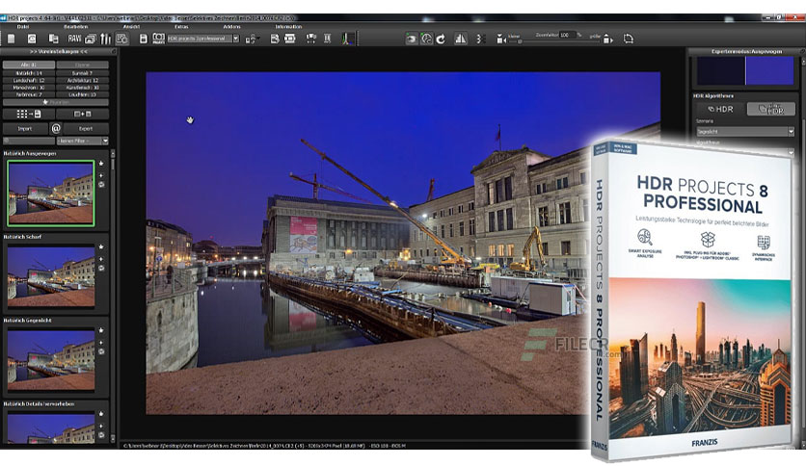Open the keinen Filter dropdown

(x=82, y=141)
